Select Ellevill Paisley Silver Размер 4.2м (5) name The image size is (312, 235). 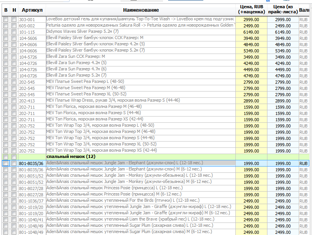(x=95, y=44)
